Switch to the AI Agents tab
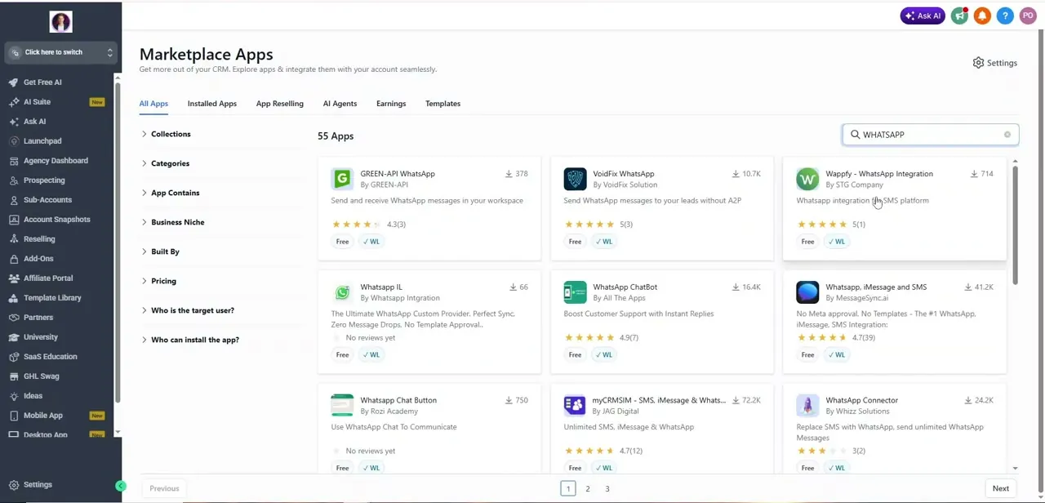The image size is (1045, 503). click(x=340, y=104)
